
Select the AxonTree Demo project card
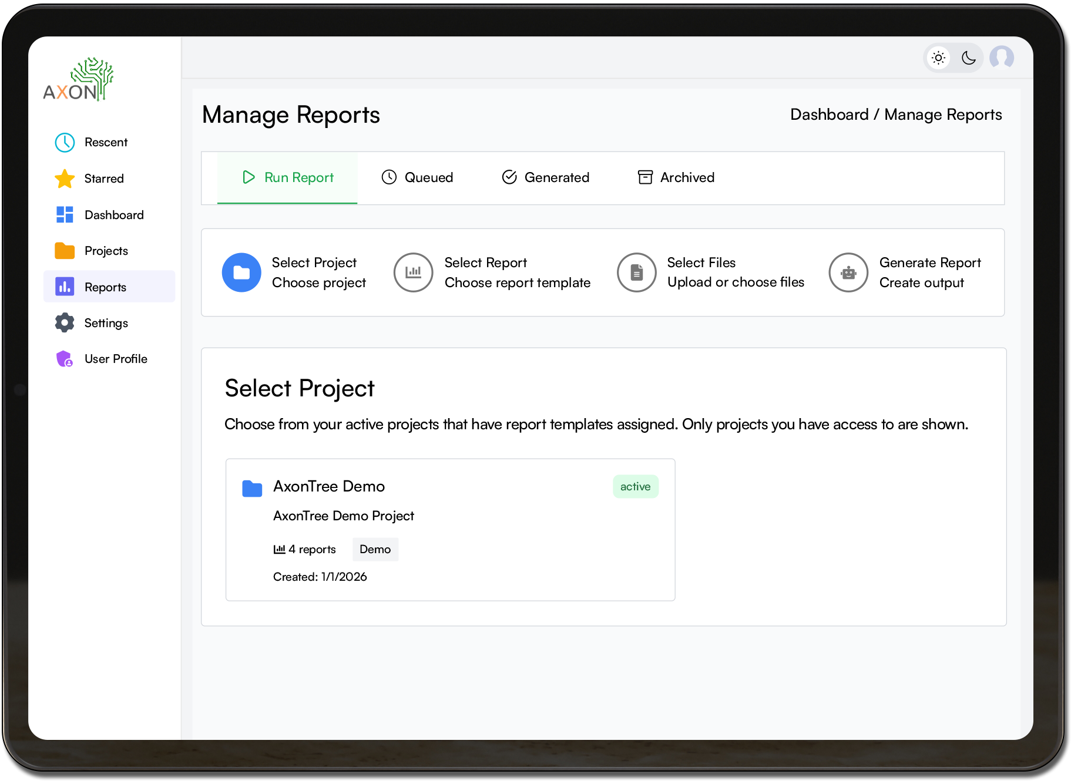pyautogui.click(x=450, y=529)
